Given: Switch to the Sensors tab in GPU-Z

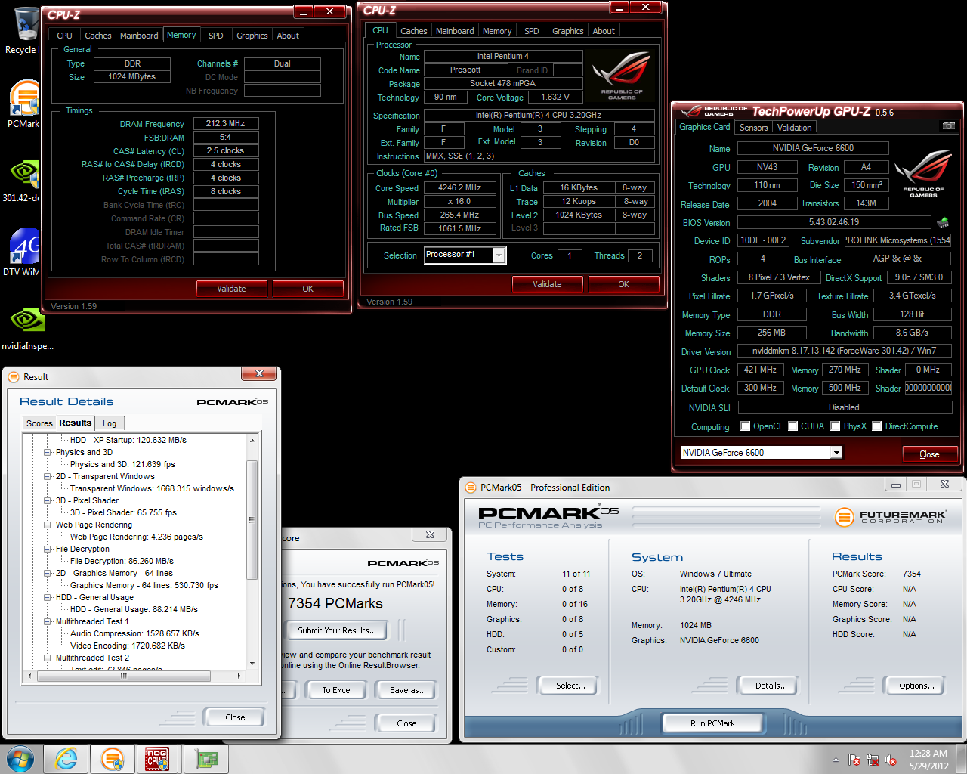Looking at the screenshot, I should (x=754, y=128).
